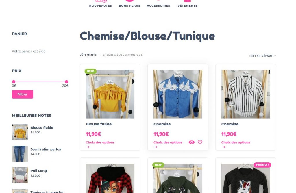Click the PROMO ! badge on unicorn sweater
This screenshot has height=193, width=296.
(x=262, y=165)
